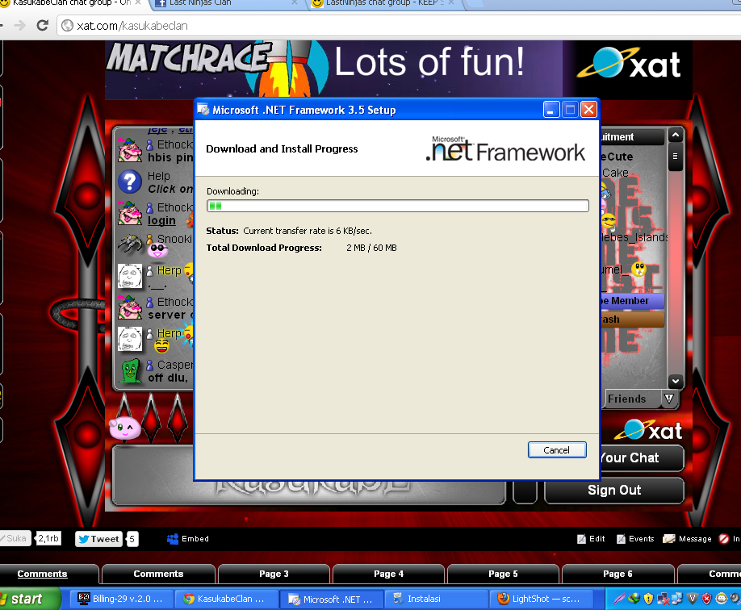Viewport: 741px width, 610px height.
Task: Click the Microsoft .NET taskbar button
Action: [331, 599]
